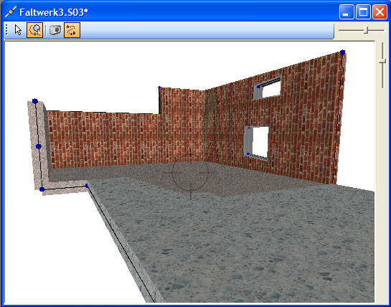The height and width of the screenshot is (307, 391).
Task: Select the bottom-left corner blue node
Action: pos(42,189)
